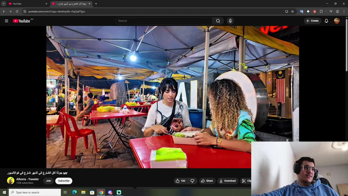Open a new browser tab
This screenshot has width=348, height=196.
pyautogui.click(x=96, y=4)
